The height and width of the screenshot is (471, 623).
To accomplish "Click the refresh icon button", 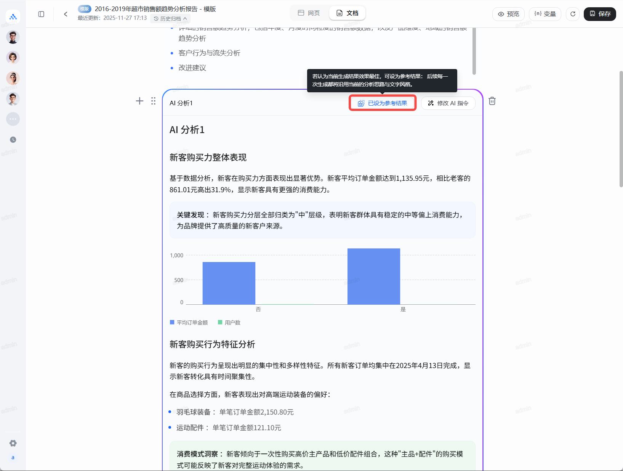I will [572, 14].
